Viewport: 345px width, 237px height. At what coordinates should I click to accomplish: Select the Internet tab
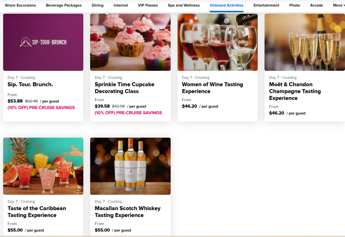[121, 5]
